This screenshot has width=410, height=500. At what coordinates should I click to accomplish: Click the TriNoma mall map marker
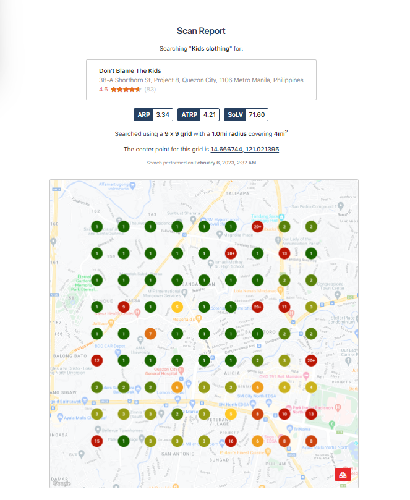coord(289,428)
